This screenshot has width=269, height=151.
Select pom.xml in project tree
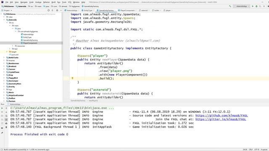[15, 55]
